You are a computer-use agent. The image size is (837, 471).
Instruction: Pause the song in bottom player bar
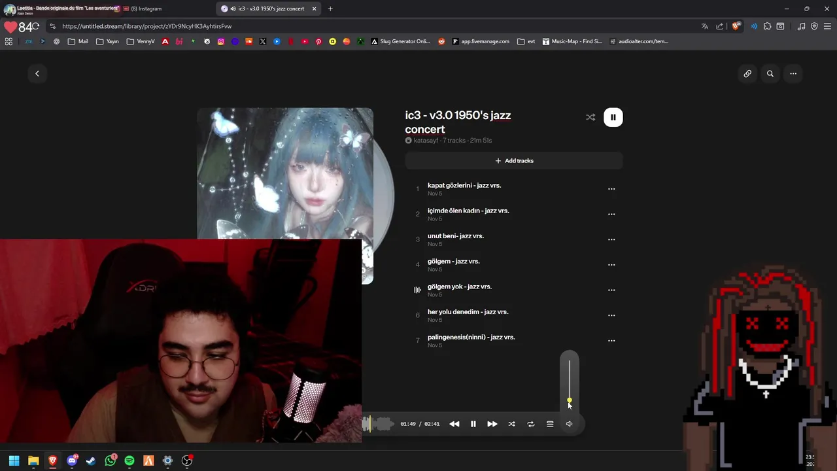coord(473,424)
